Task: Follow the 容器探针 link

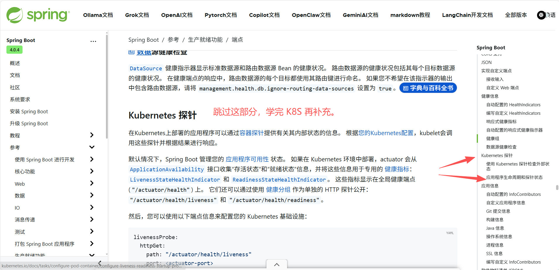Action: point(252,133)
